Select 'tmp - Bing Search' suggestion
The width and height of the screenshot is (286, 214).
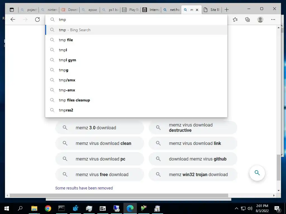(x=136, y=30)
